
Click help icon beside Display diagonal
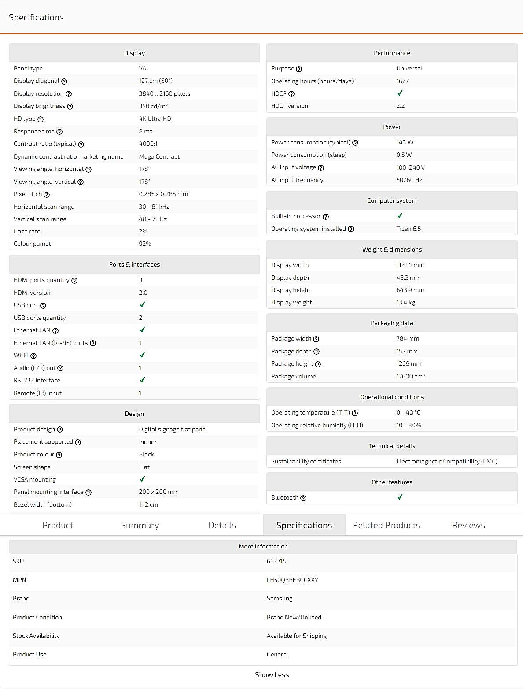pos(64,81)
